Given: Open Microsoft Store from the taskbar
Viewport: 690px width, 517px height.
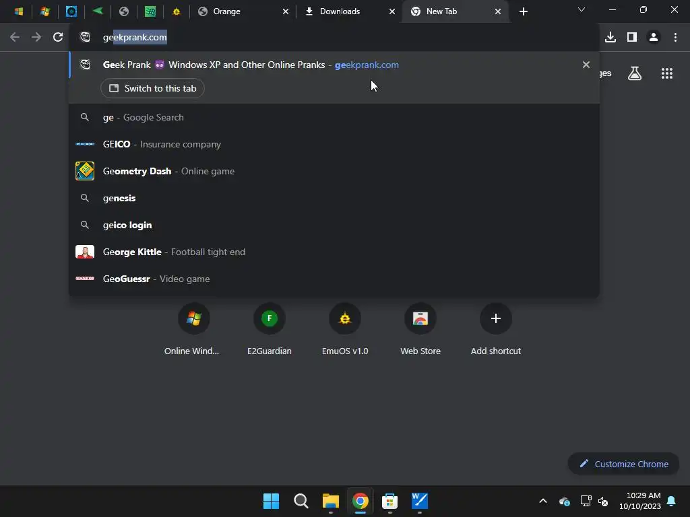Looking at the screenshot, I should point(390,501).
